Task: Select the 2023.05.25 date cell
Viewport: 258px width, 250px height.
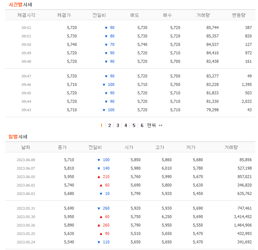Action: (x=26, y=234)
